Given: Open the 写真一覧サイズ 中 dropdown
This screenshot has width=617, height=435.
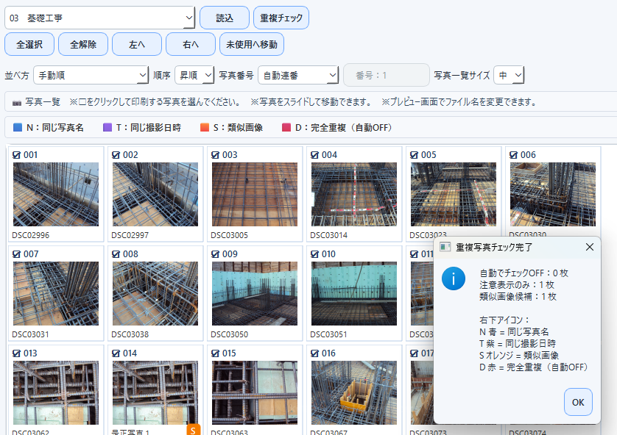Looking at the screenshot, I should (x=509, y=75).
